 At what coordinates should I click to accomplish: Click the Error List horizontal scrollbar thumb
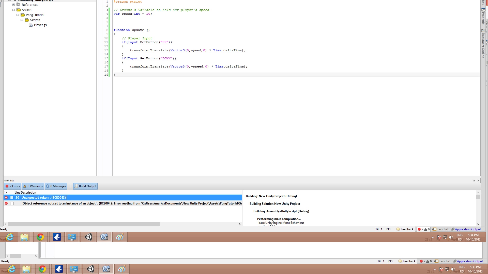[x=84, y=224]
